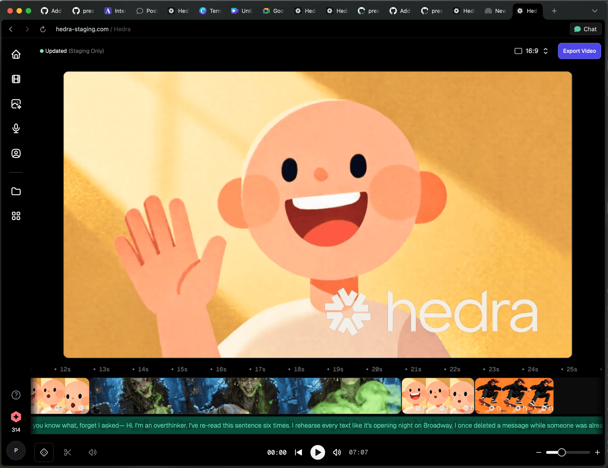The width and height of the screenshot is (608, 468).
Task: Click the video preview canvas
Action: click(318, 215)
